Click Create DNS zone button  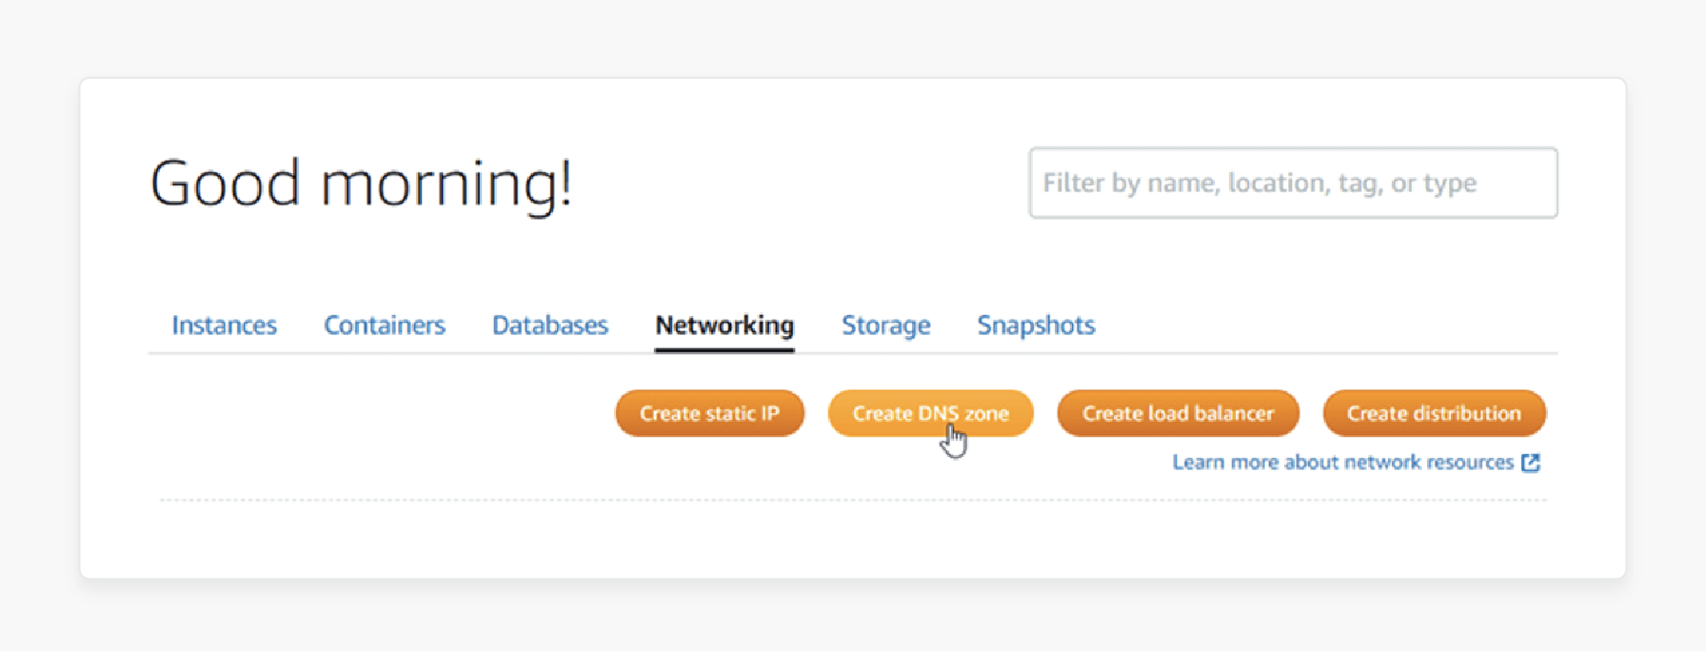930,413
